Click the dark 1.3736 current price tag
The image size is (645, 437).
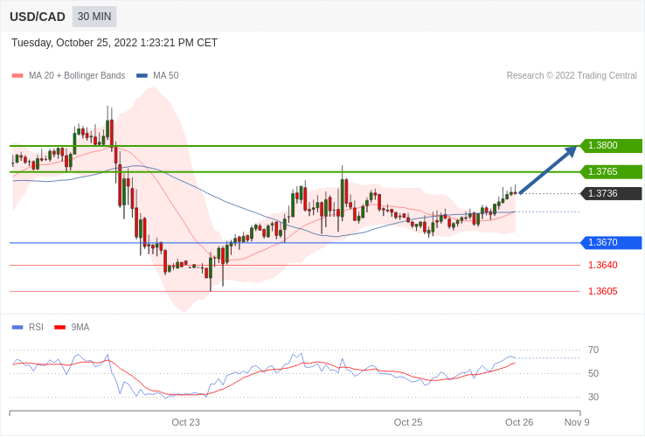tap(611, 193)
